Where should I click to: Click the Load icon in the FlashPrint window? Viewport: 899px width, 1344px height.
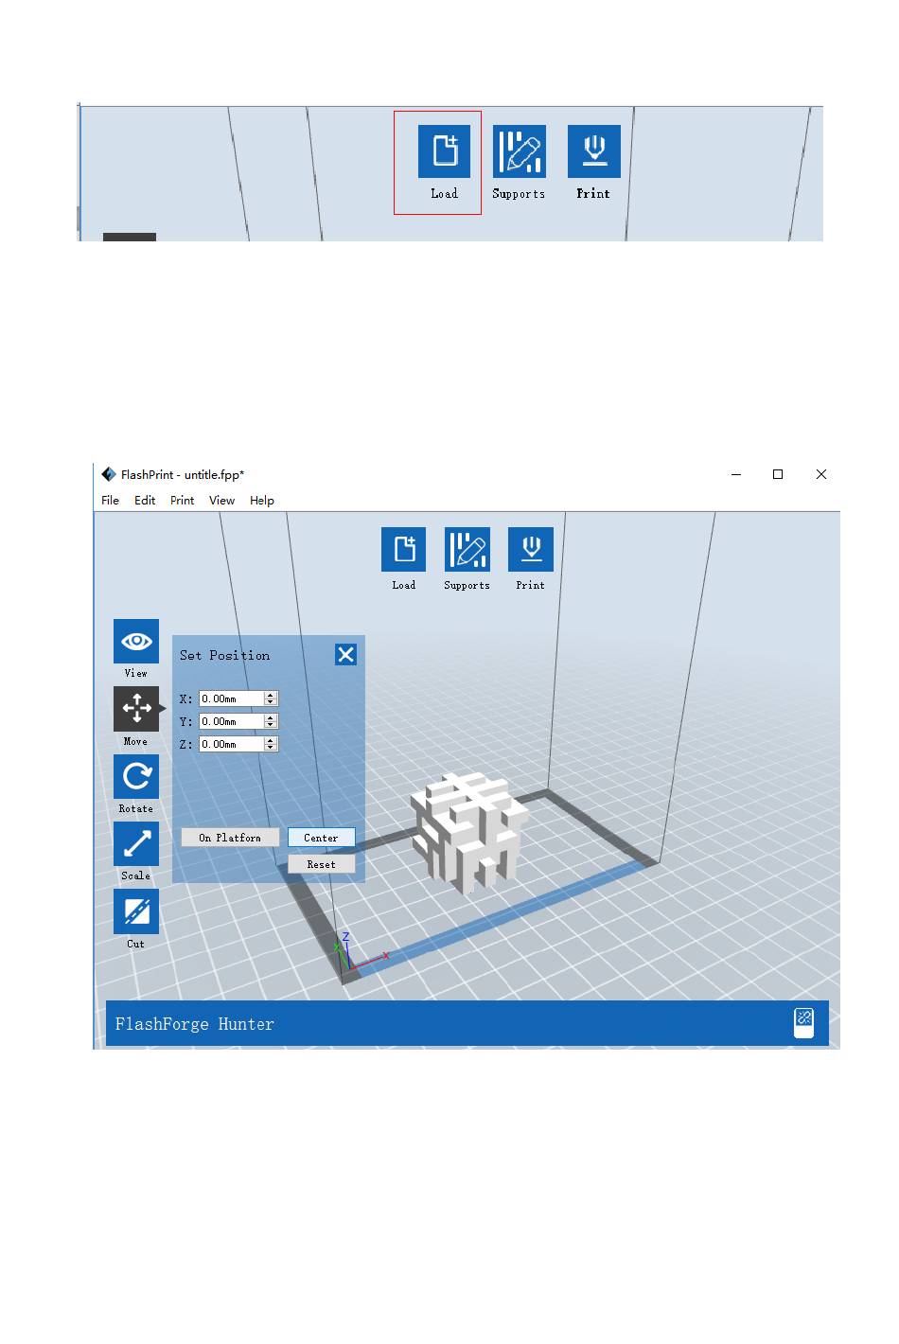pyautogui.click(x=404, y=550)
